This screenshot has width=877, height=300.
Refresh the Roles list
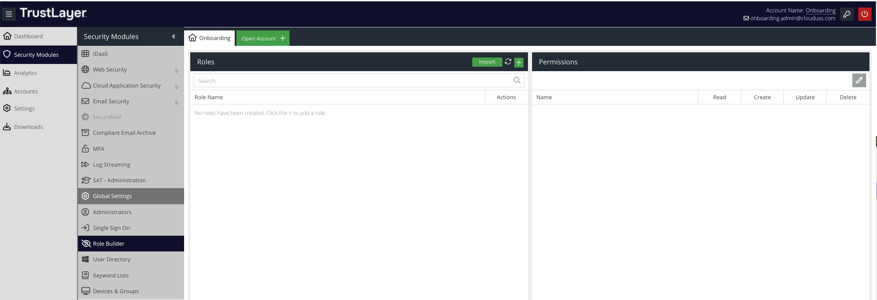[x=508, y=62]
